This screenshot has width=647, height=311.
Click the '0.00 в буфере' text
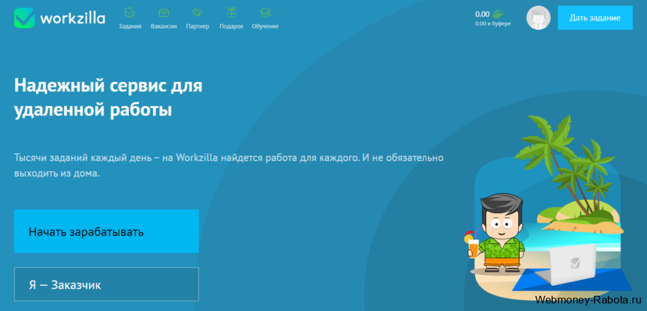click(x=493, y=23)
